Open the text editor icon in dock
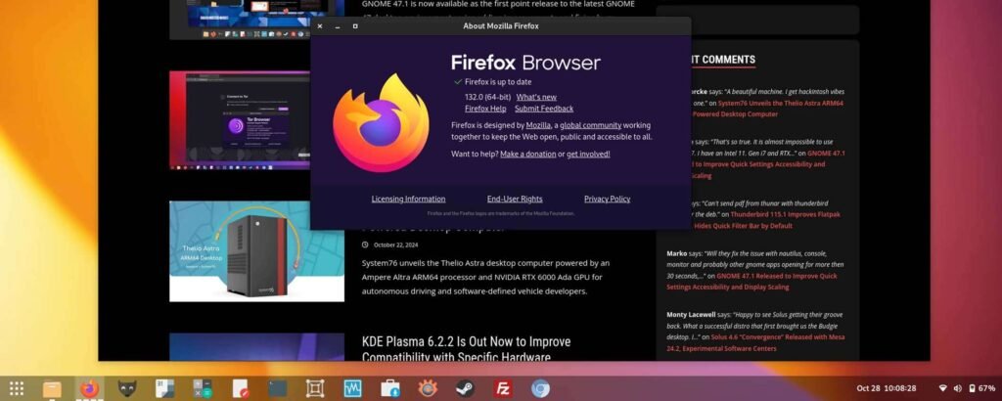Viewport: 1002px width, 401px height. coord(241,388)
